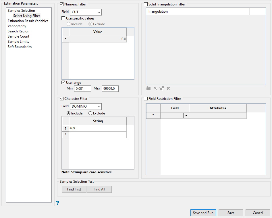
Task: Open Search Region in the parameters tree
Action: click(x=18, y=31)
